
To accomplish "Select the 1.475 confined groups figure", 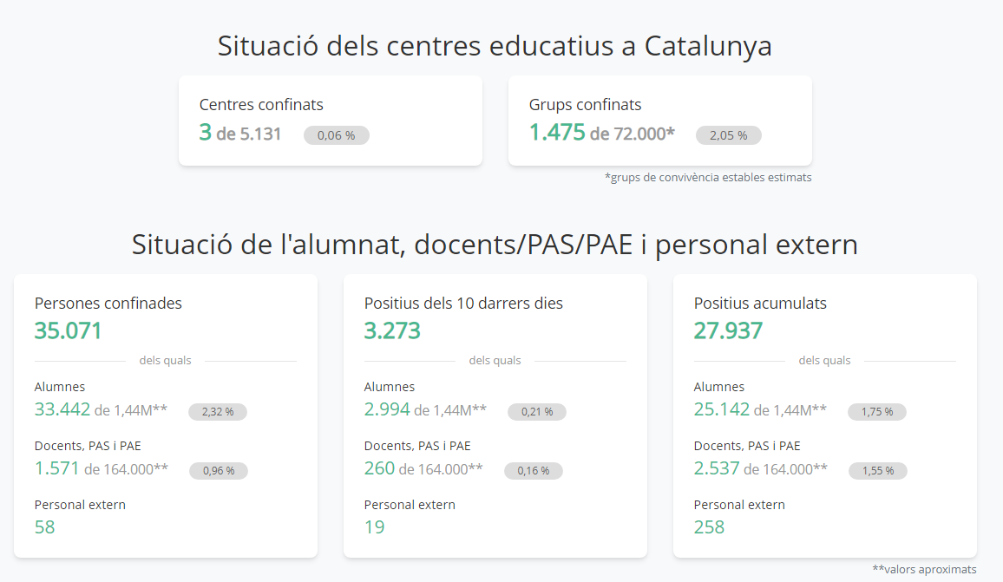I will point(556,133).
